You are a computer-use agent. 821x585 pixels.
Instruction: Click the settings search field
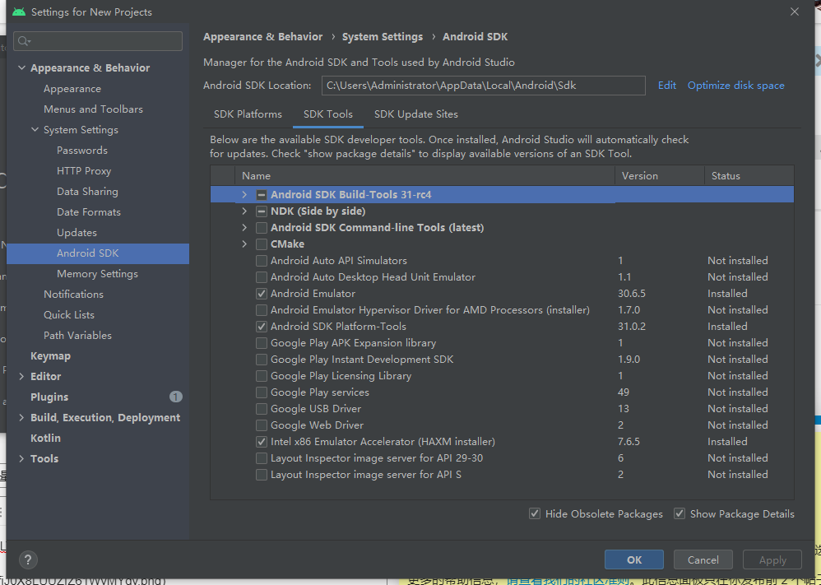pyautogui.click(x=98, y=41)
